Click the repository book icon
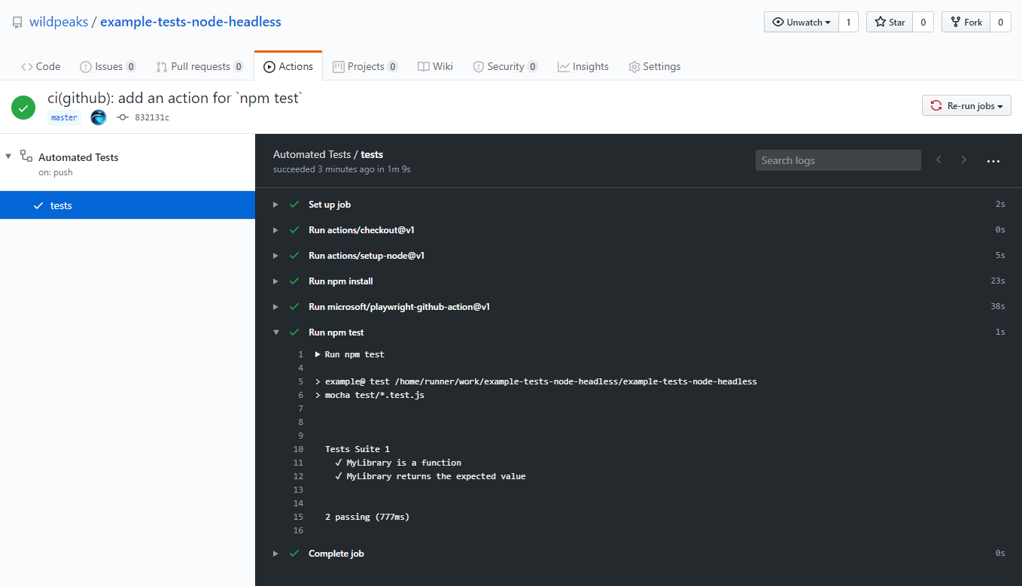This screenshot has height=586, width=1022. 17,23
